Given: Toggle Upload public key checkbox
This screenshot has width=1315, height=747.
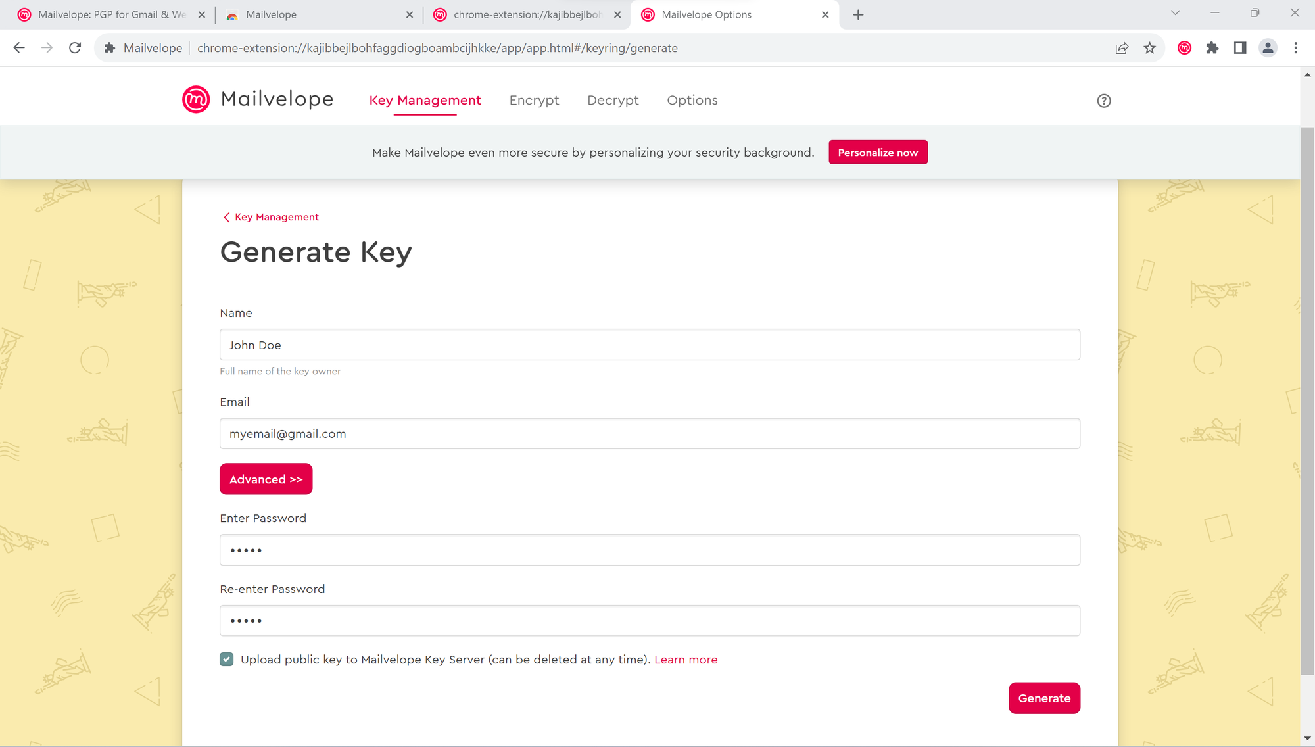Looking at the screenshot, I should [x=227, y=660].
